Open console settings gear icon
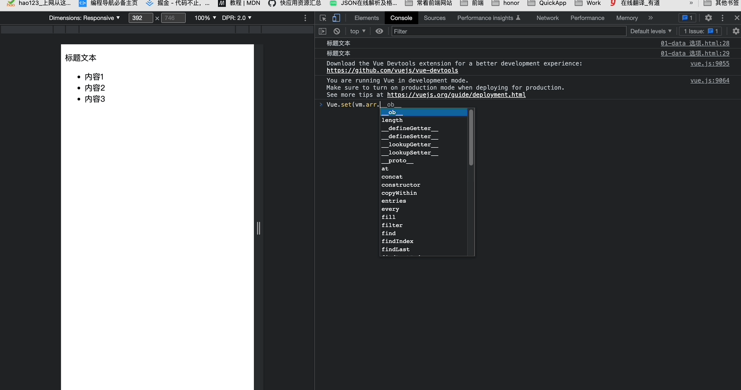The height and width of the screenshot is (390, 741). (736, 31)
